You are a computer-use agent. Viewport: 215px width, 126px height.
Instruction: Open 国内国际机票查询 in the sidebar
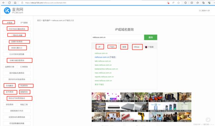pyautogui.click(x=17, y=73)
